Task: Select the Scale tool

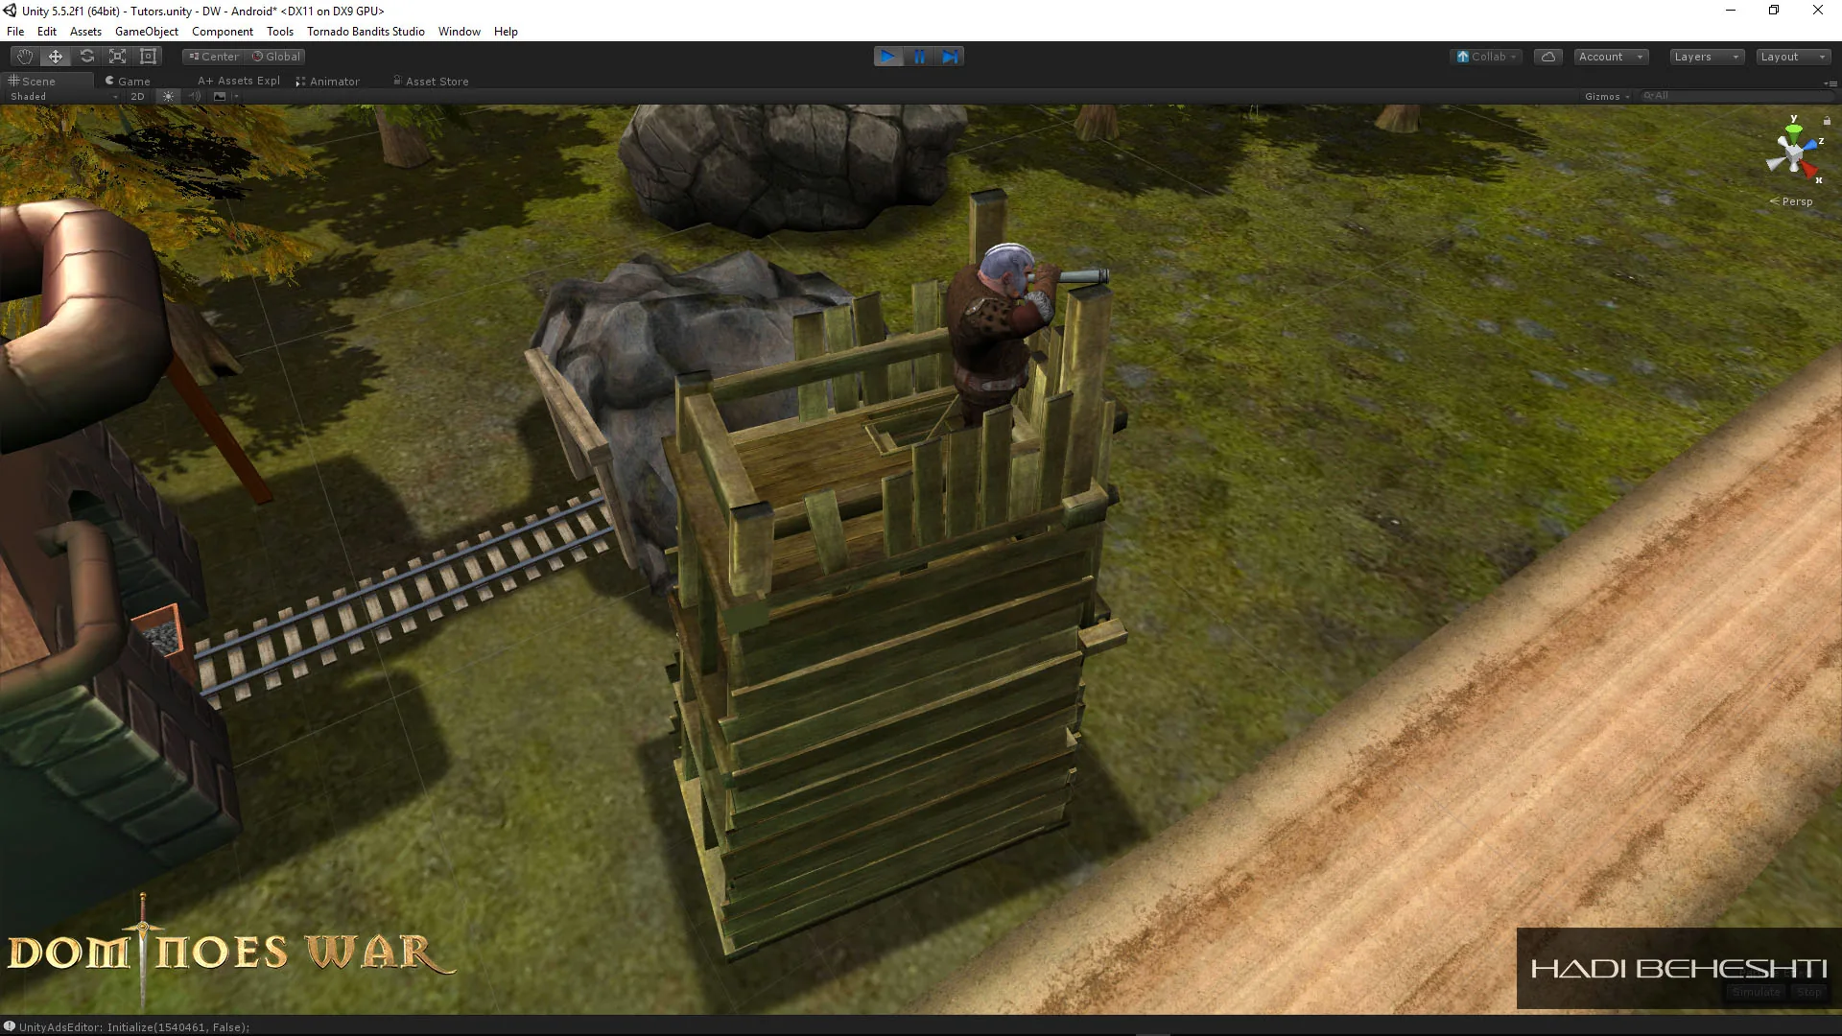Action: 117,57
